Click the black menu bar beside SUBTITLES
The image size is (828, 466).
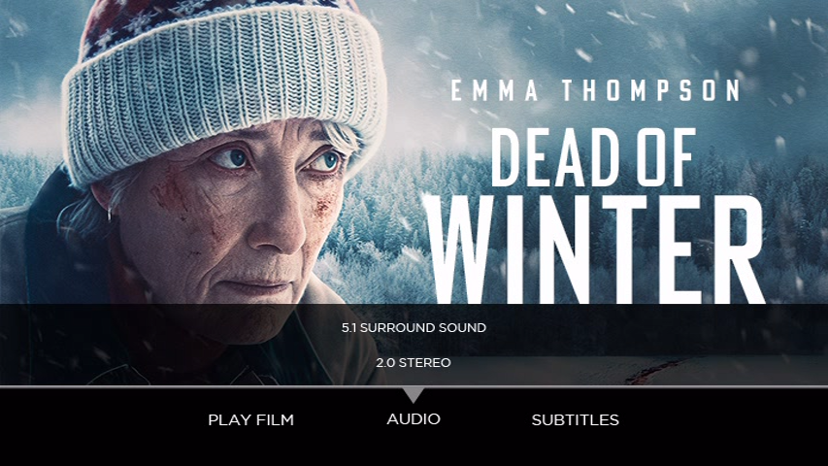click(x=723, y=427)
